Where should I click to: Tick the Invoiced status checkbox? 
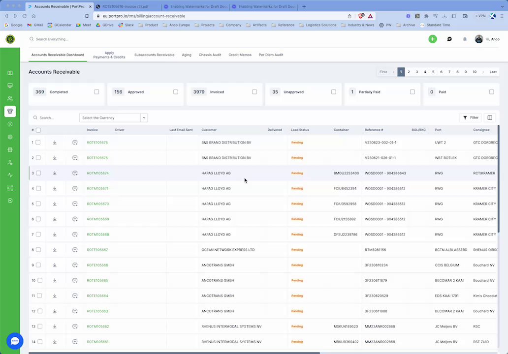pos(254,92)
